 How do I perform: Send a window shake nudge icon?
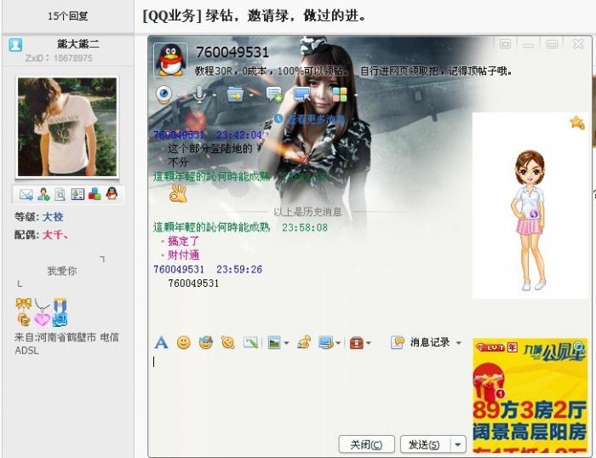227,342
